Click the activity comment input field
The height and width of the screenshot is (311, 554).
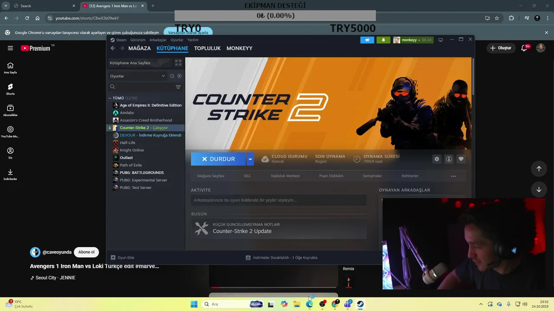[279, 200]
